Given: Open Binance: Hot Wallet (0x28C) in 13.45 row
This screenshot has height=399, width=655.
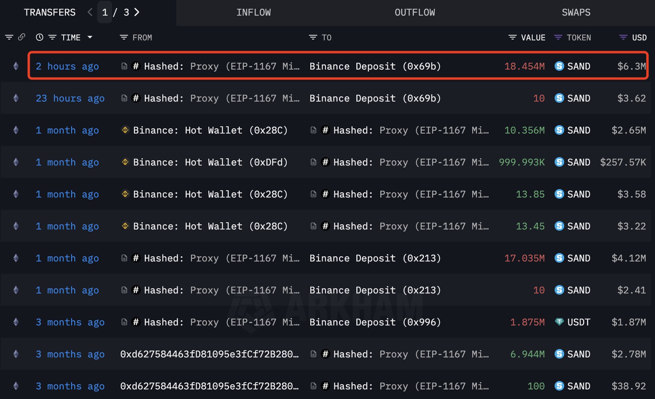Looking at the screenshot, I should (x=210, y=226).
